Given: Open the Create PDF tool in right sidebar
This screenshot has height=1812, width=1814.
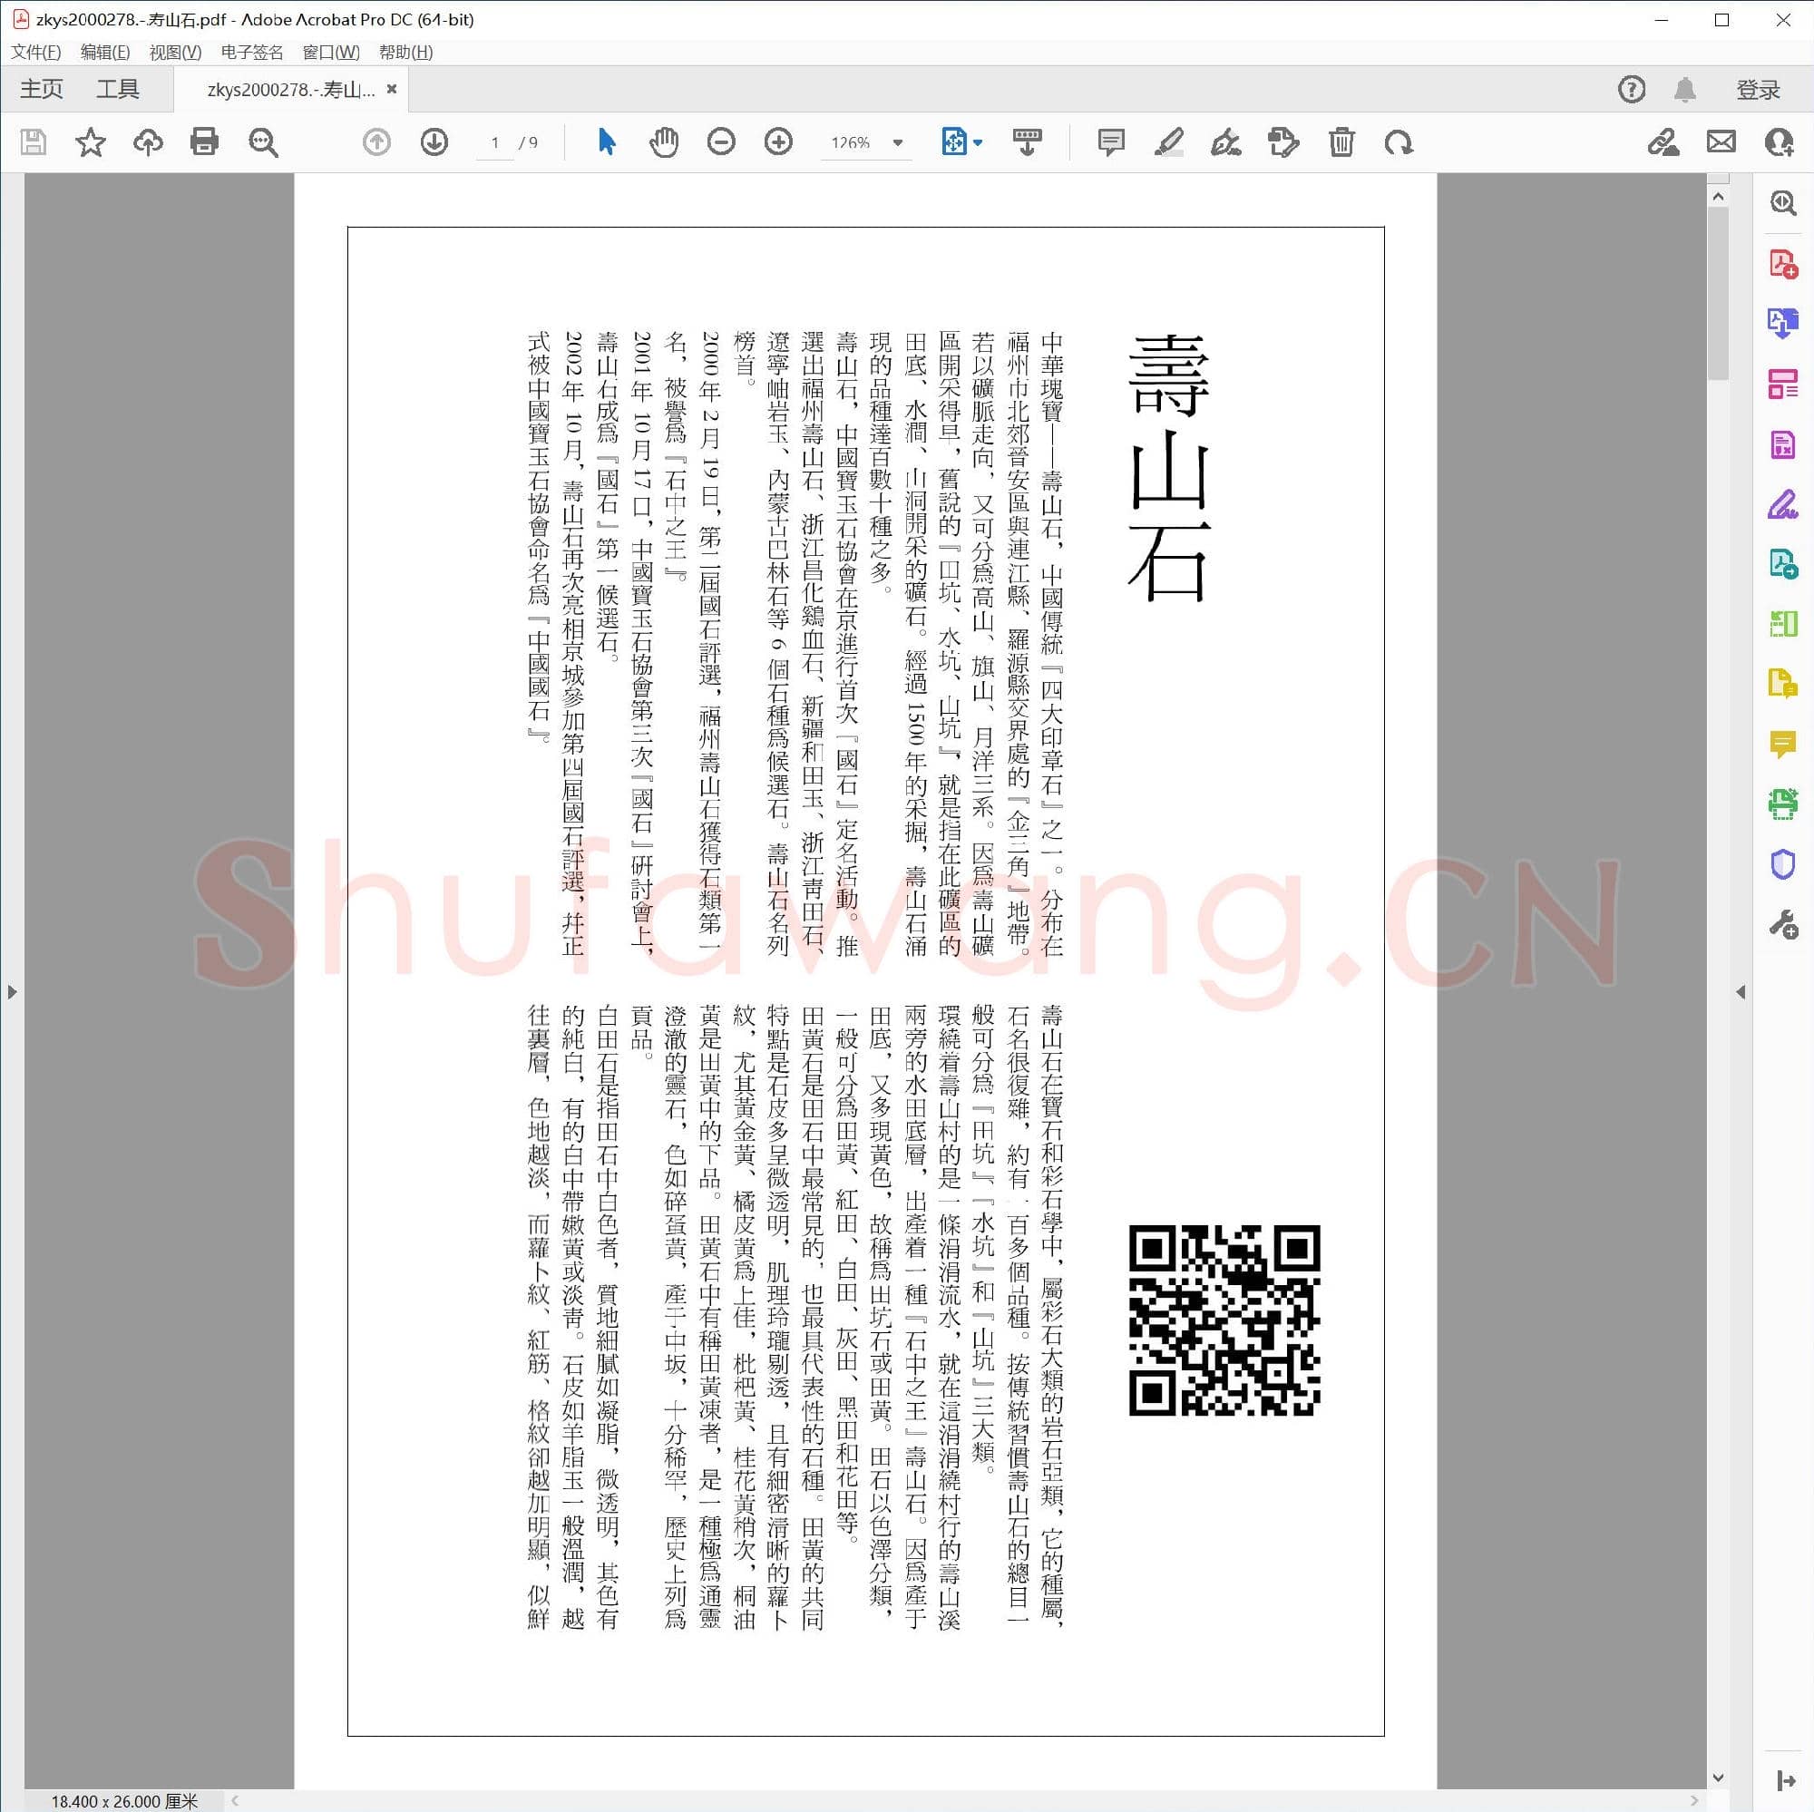Looking at the screenshot, I should pos(1781,264).
